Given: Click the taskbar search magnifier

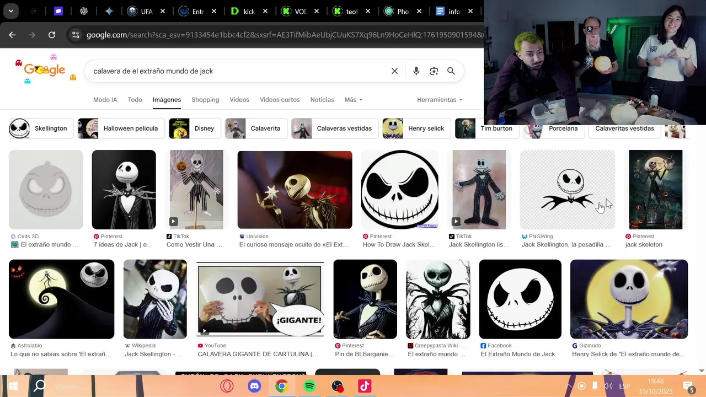Looking at the screenshot, I should point(40,387).
